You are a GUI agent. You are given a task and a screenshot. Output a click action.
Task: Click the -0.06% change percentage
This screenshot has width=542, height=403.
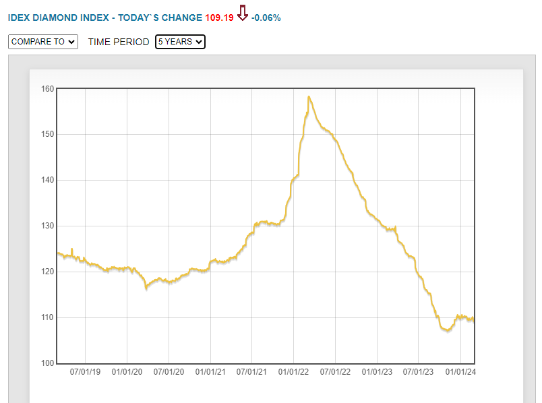click(266, 17)
